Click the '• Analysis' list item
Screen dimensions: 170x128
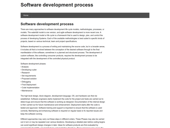pyautogui.click(x=25, y=67)
